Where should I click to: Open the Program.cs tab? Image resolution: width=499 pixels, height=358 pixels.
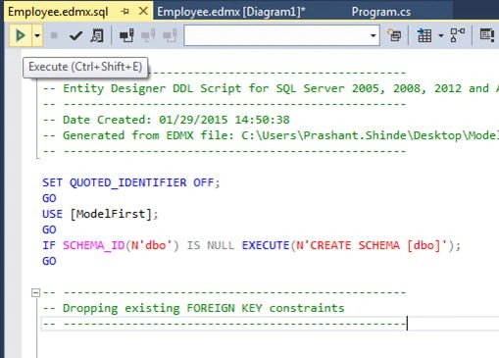381,12
